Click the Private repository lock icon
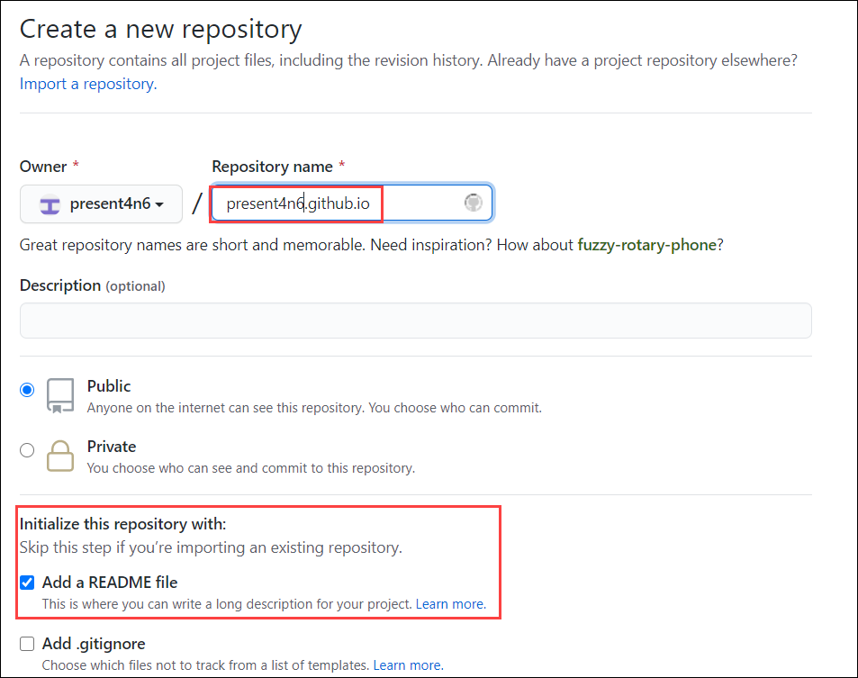Screen dimensions: 858x678 [x=60, y=456]
